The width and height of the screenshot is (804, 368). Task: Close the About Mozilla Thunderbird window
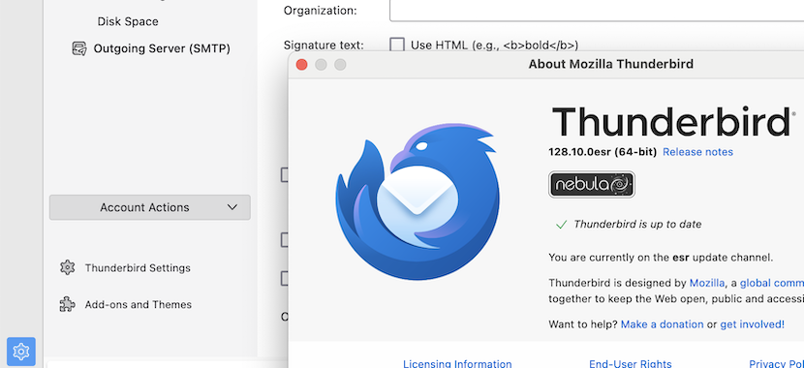coord(301,65)
